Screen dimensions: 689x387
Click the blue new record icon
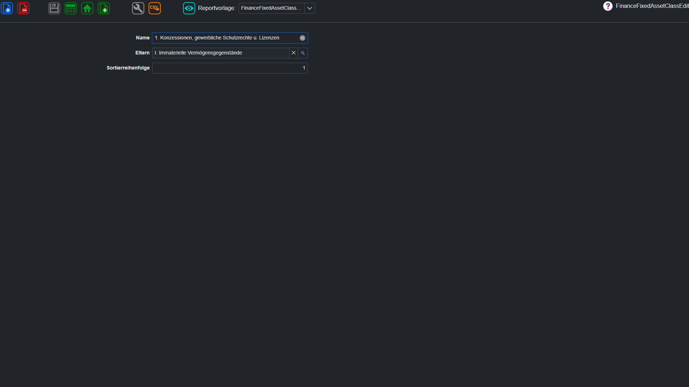(7, 8)
